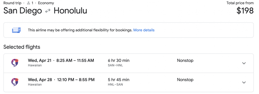
Task: Select the Honolulu destination heading
Action: point(70,11)
